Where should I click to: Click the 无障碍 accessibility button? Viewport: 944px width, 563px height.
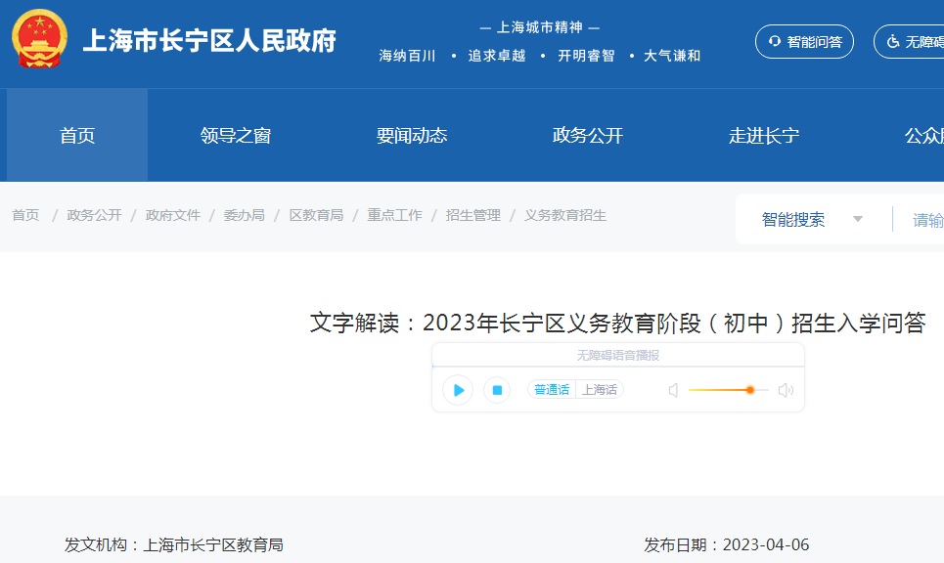909,41
